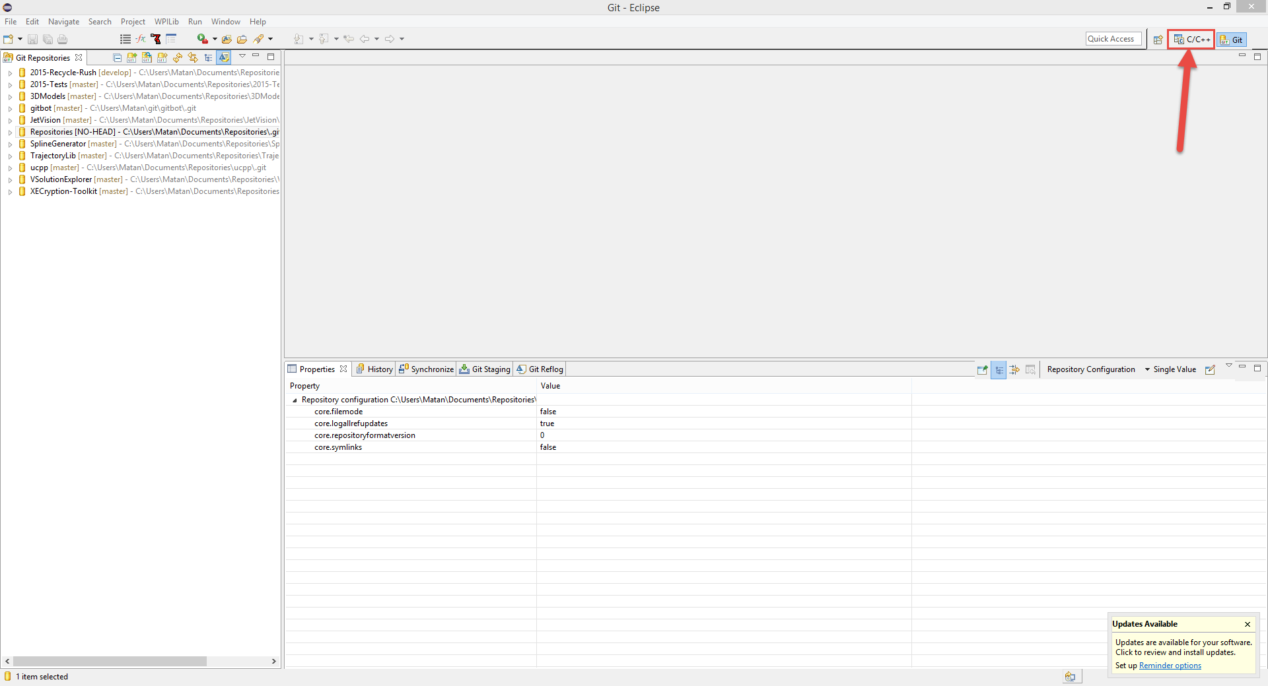Click the Last Edit Location icon
The image size is (1268, 686).
click(x=349, y=39)
